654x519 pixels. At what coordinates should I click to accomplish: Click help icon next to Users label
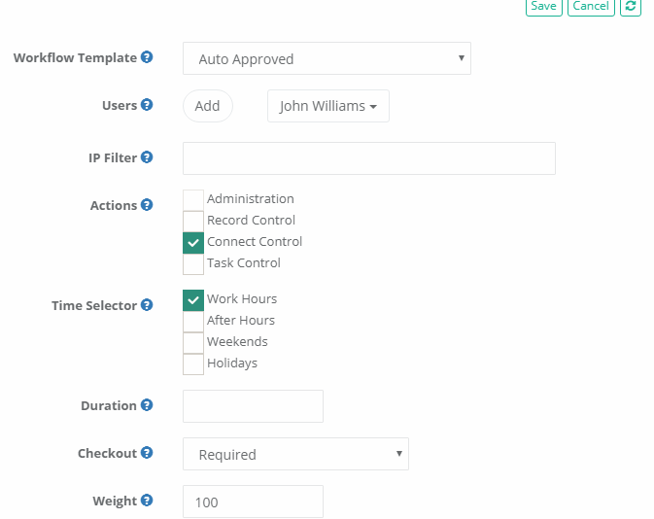pos(147,105)
